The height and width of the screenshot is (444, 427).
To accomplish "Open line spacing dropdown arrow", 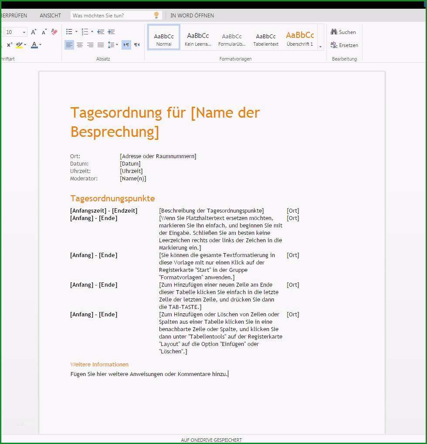I will [117, 45].
